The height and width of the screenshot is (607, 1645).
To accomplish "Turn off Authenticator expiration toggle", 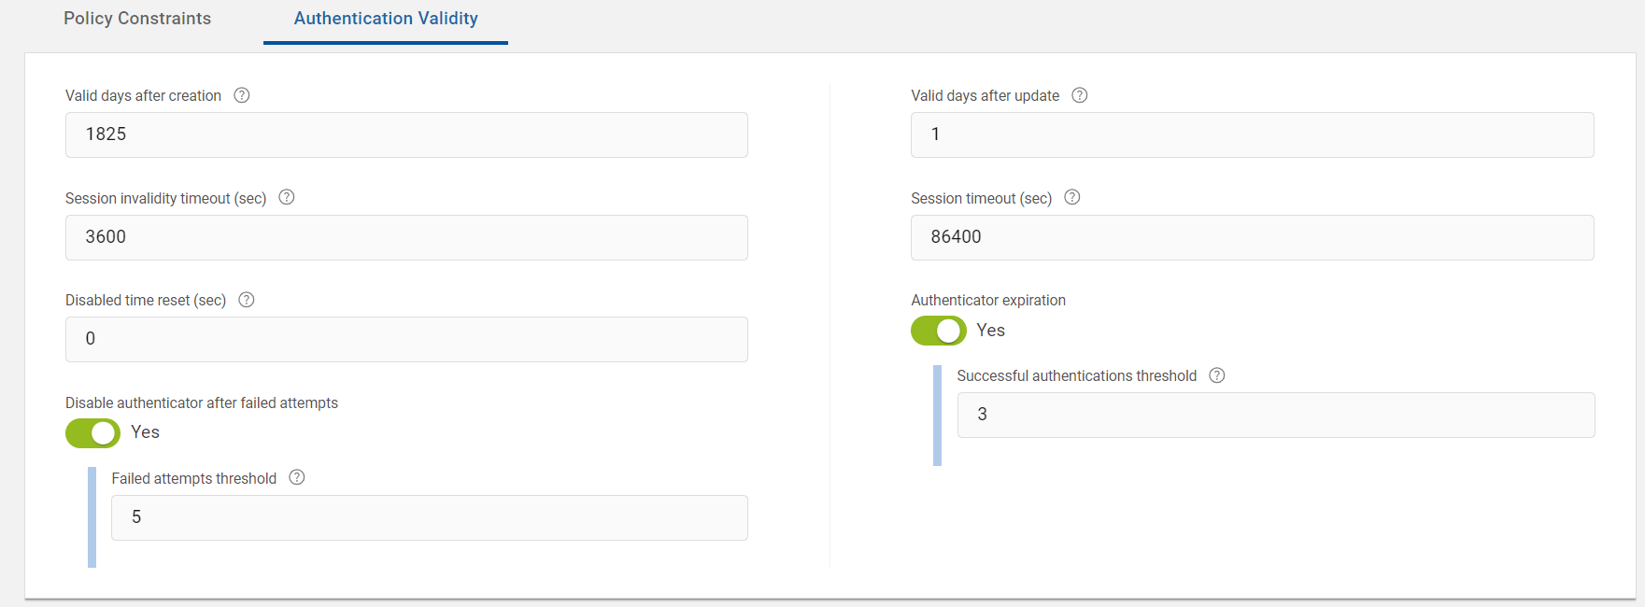I will pyautogui.click(x=938, y=331).
